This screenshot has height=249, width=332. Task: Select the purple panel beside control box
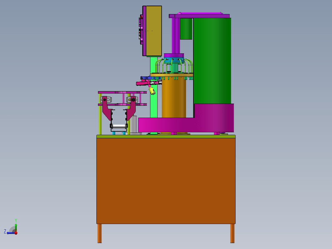[x=144, y=31]
